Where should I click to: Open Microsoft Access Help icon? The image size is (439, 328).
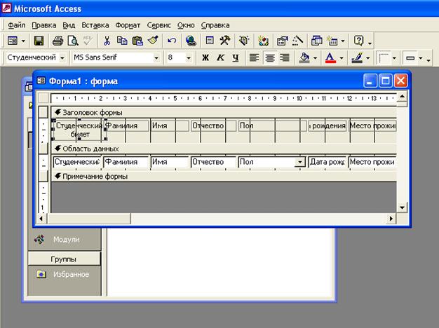[358, 41]
